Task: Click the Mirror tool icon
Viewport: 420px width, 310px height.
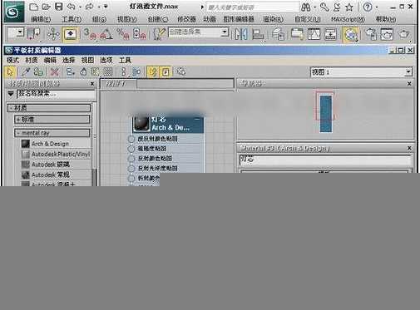Action: pyautogui.click(x=240, y=34)
